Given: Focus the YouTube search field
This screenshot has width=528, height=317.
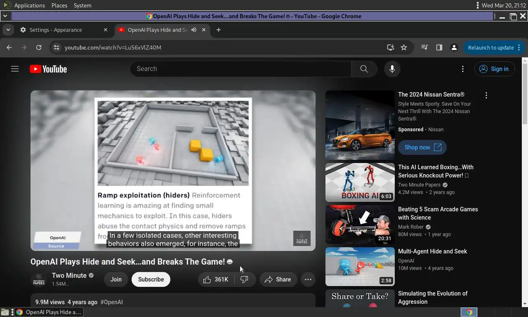Looking at the screenshot, I should click(x=241, y=69).
